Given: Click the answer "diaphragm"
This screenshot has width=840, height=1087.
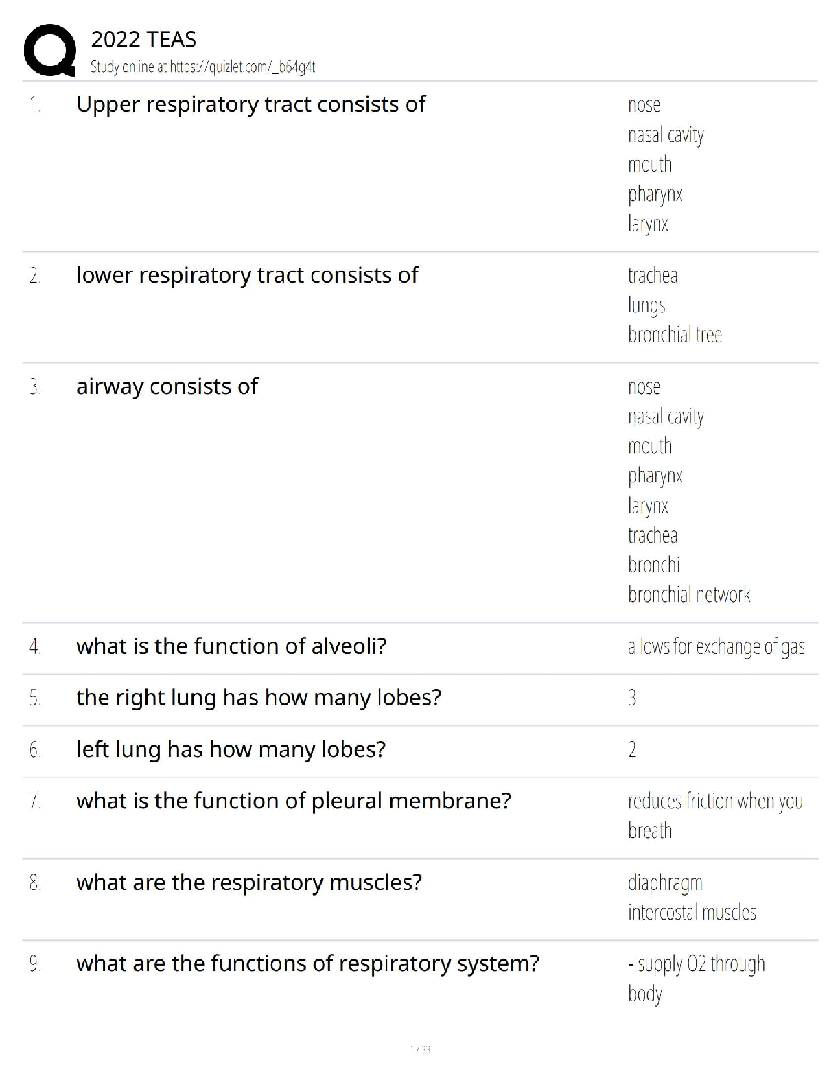Looking at the screenshot, I should (665, 883).
